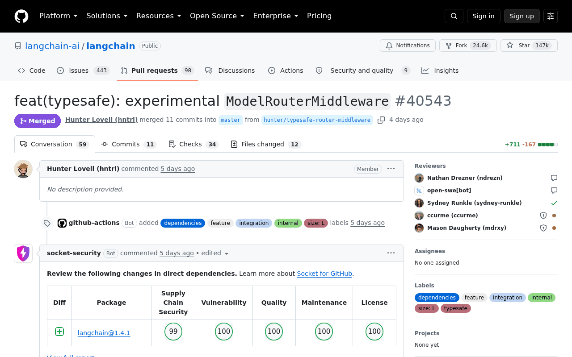Click the typesafe label in sidebar
Viewport: 572px width, 357px height.
456,308
